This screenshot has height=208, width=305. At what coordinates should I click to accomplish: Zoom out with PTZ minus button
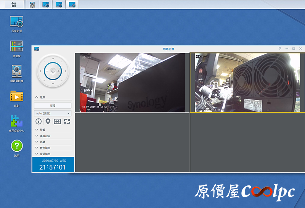pyautogui.click(x=47, y=71)
